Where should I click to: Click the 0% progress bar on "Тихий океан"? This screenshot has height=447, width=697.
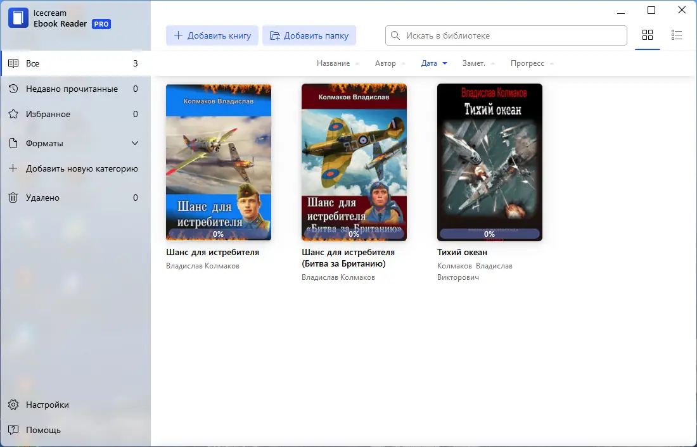pyautogui.click(x=489, y=234)
